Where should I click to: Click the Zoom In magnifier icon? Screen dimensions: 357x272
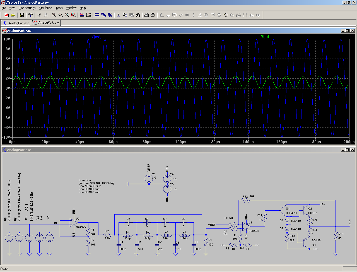pyautogui.click(x=54, y=15)
